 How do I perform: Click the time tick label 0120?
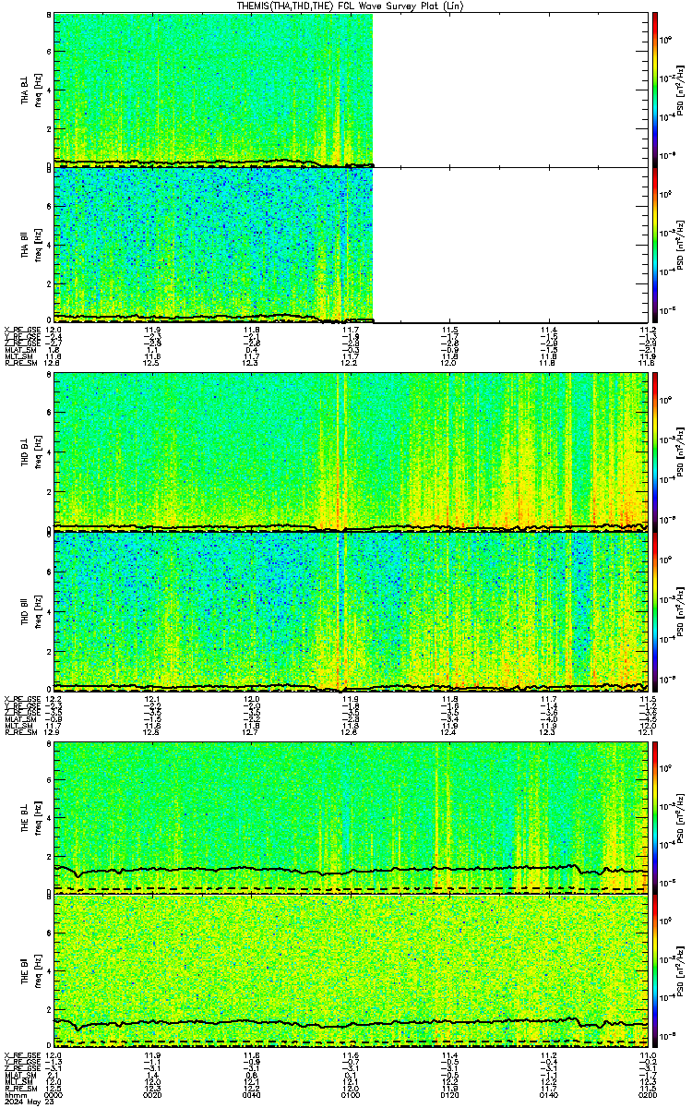449,1094
